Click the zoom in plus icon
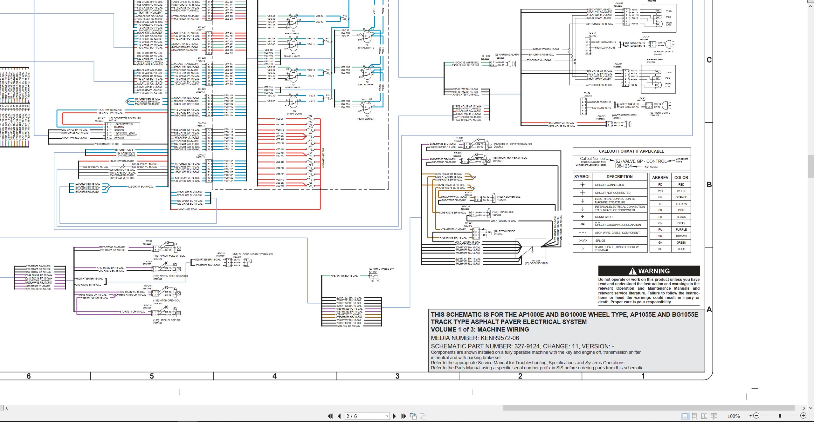Screen dimensions: 814x422 (803, 416)
